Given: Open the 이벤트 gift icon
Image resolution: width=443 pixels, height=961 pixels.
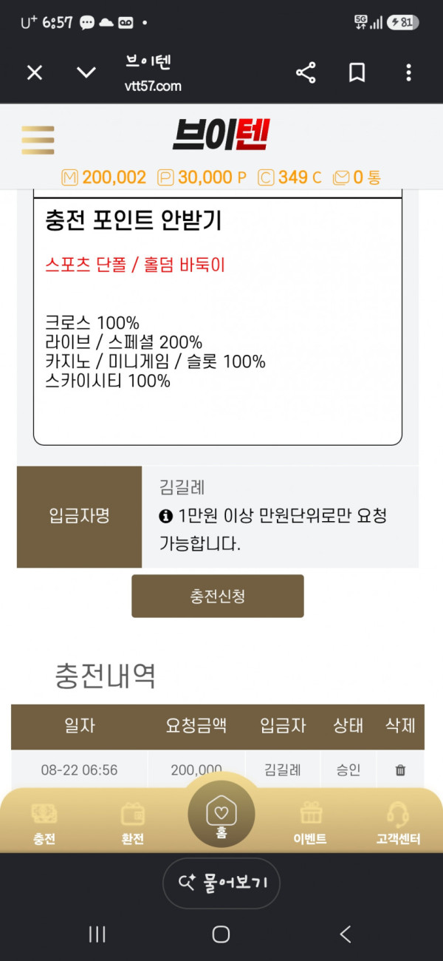Looking at the screenshot, I should pos(311,824).
